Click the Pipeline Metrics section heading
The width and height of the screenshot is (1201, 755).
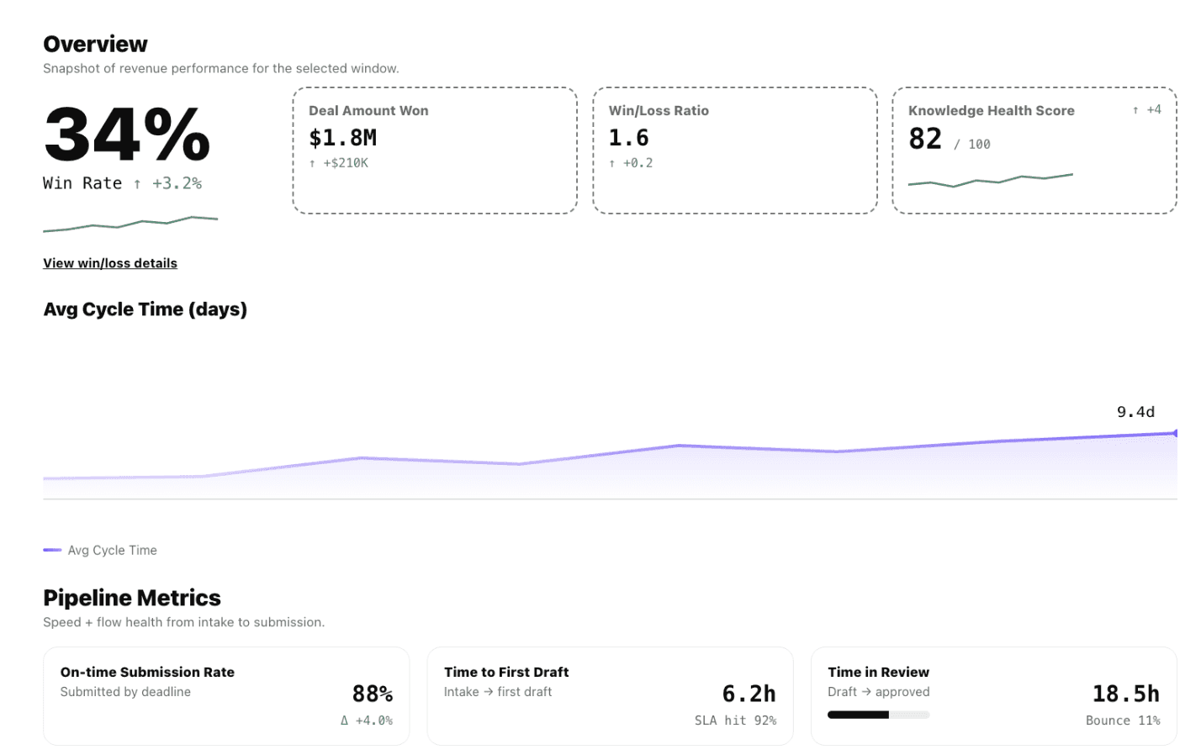132,597
